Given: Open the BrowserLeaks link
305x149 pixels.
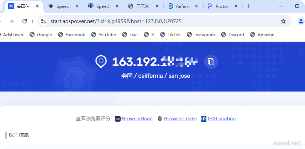Looking at the screenshot, I should (180, 119).
